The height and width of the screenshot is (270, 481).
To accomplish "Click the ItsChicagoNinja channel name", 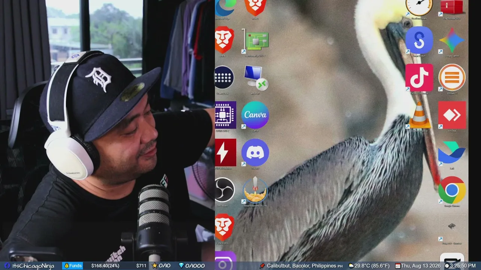I will (33, 266).
